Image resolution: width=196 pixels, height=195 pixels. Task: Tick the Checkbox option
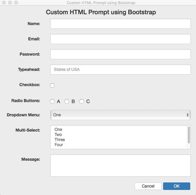point(52,85)
